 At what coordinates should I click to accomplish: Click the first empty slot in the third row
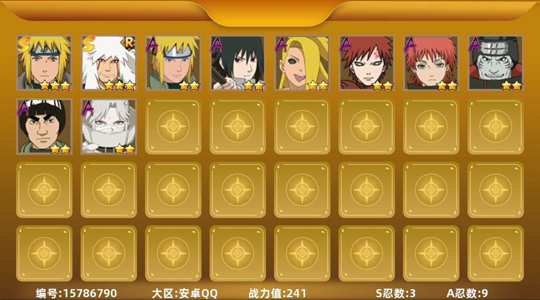(44, 190)
